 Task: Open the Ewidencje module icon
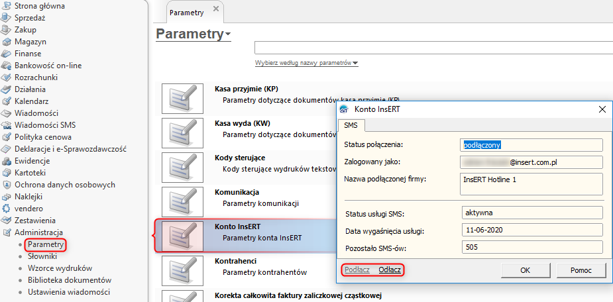click(x=6, y=161)
